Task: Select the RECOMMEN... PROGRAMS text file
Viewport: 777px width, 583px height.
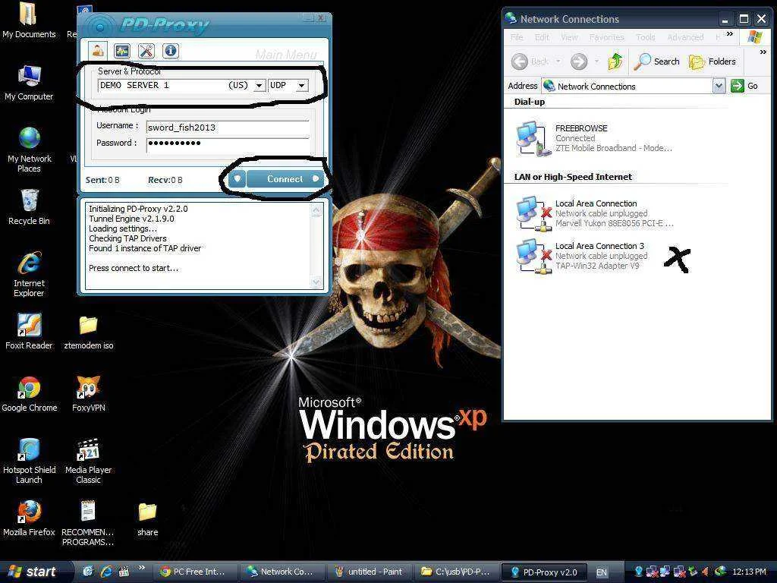Action: pyautogui.click(x=88, y=524)
